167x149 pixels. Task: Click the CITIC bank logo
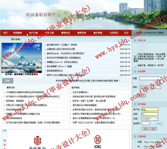point(38,142)
